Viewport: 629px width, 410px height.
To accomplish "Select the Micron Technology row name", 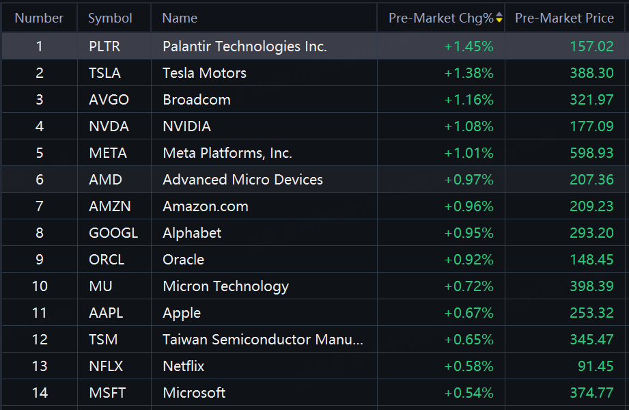I will (x=225, y=286).
